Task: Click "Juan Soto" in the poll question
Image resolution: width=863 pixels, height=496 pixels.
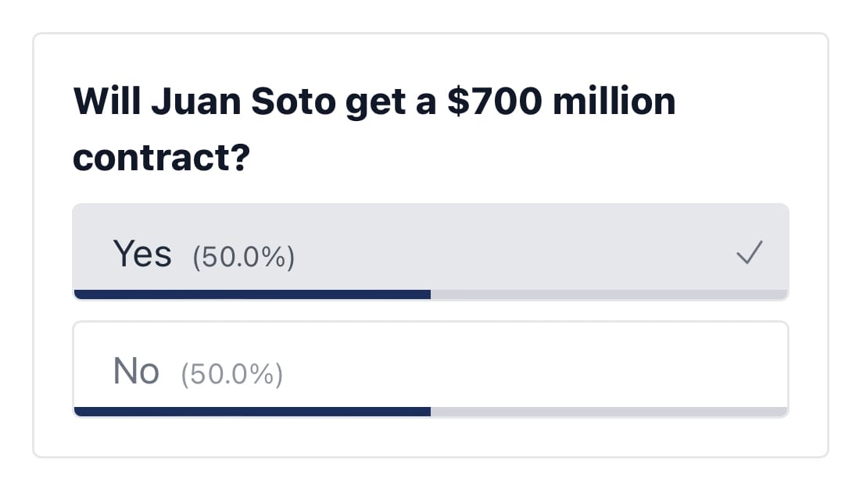Action: tap(243, 102)
